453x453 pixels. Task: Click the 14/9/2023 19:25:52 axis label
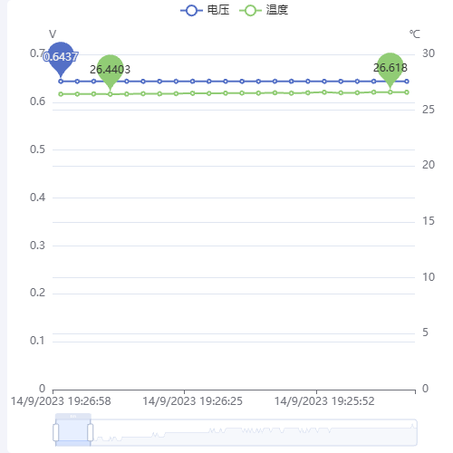click(x=324, y=401)
